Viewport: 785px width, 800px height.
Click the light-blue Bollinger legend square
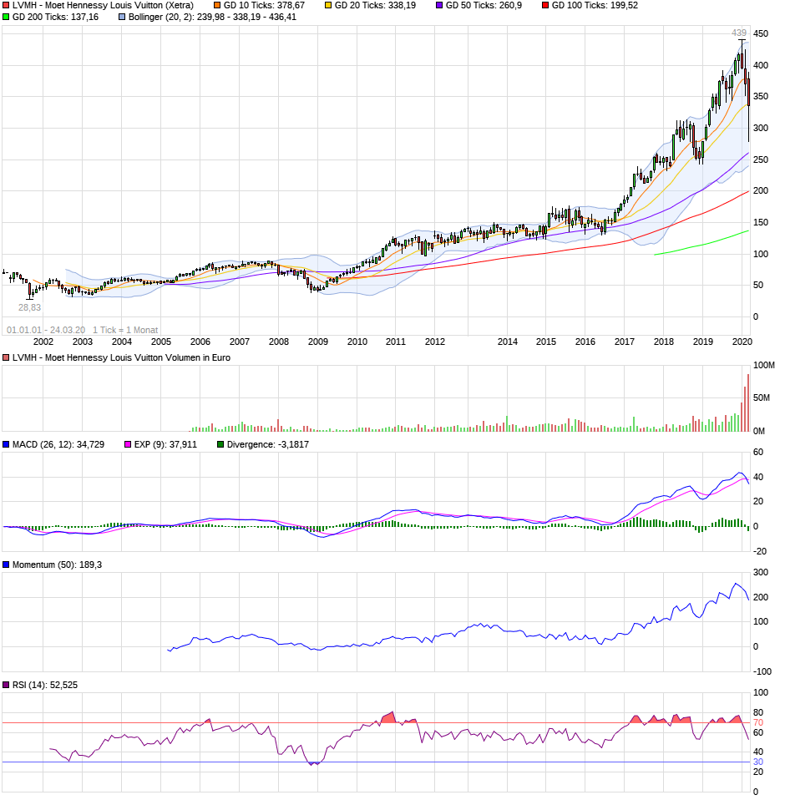pyautogui.click(x=122, y=18)
